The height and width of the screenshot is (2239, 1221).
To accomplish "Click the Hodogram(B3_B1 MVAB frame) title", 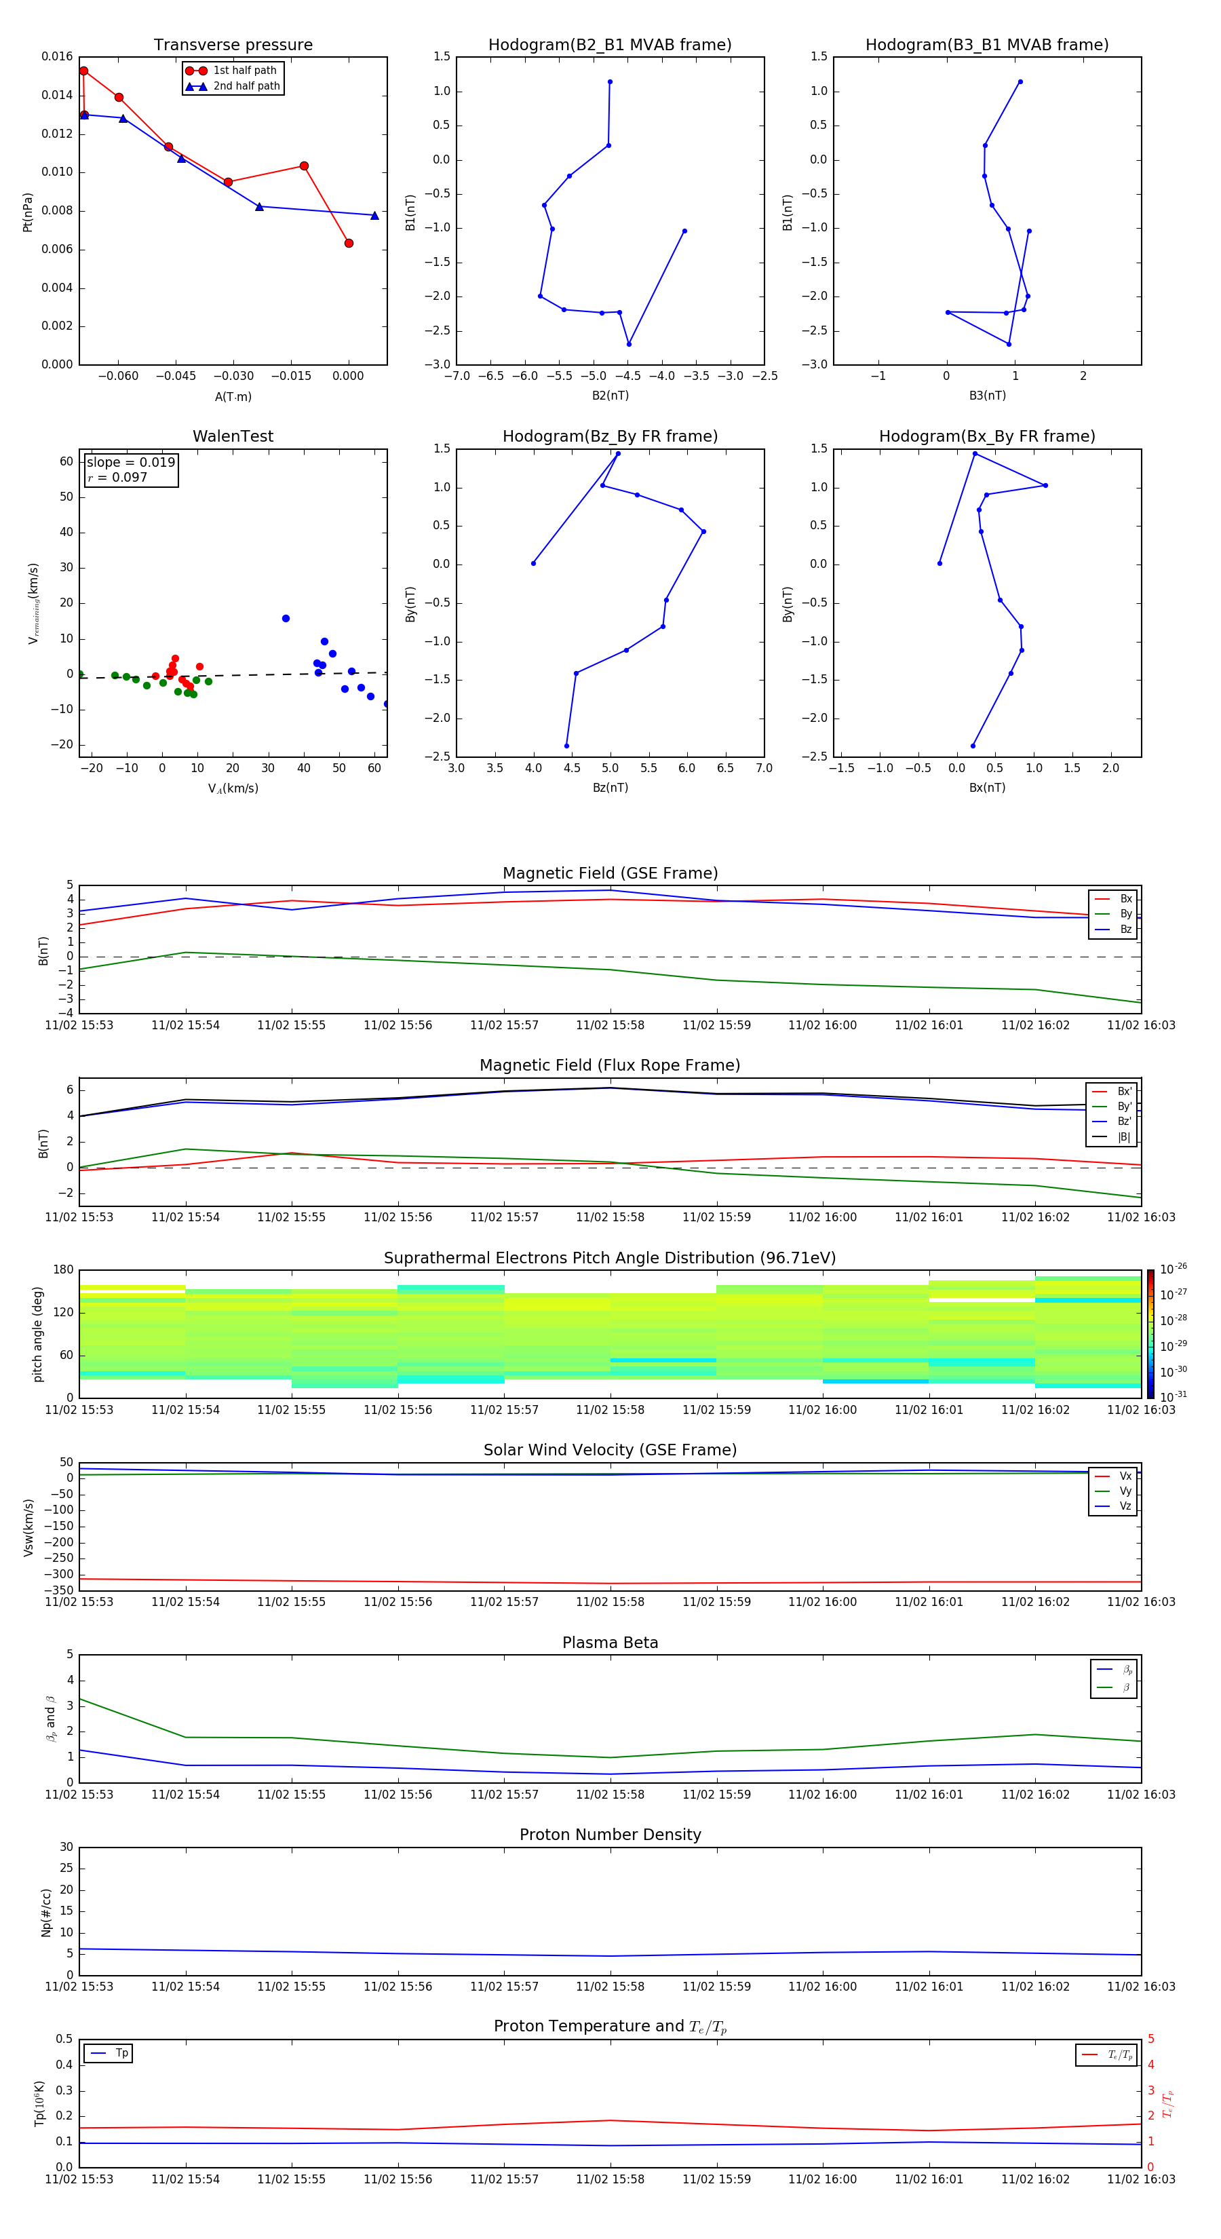I will (986, 45).
